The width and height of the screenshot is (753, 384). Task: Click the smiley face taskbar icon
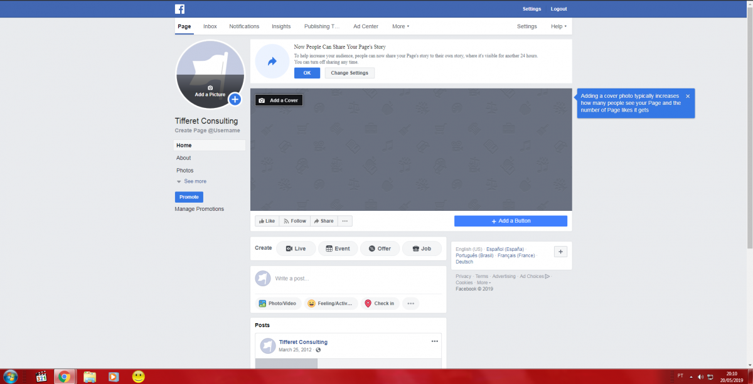[139, 376]
